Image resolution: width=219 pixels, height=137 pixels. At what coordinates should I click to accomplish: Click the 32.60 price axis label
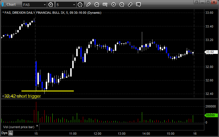210,80
